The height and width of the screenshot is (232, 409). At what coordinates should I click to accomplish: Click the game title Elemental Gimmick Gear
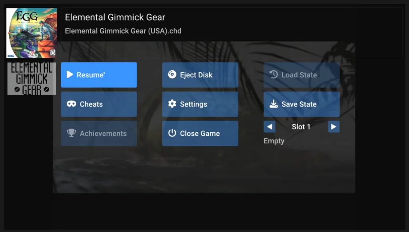[115, 17]
